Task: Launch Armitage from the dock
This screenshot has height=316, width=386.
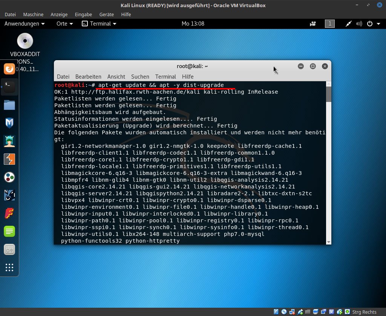Action: 9,141
